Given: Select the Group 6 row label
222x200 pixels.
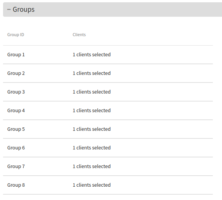Looking at the screenshot, I should click(x=16, y=148).
